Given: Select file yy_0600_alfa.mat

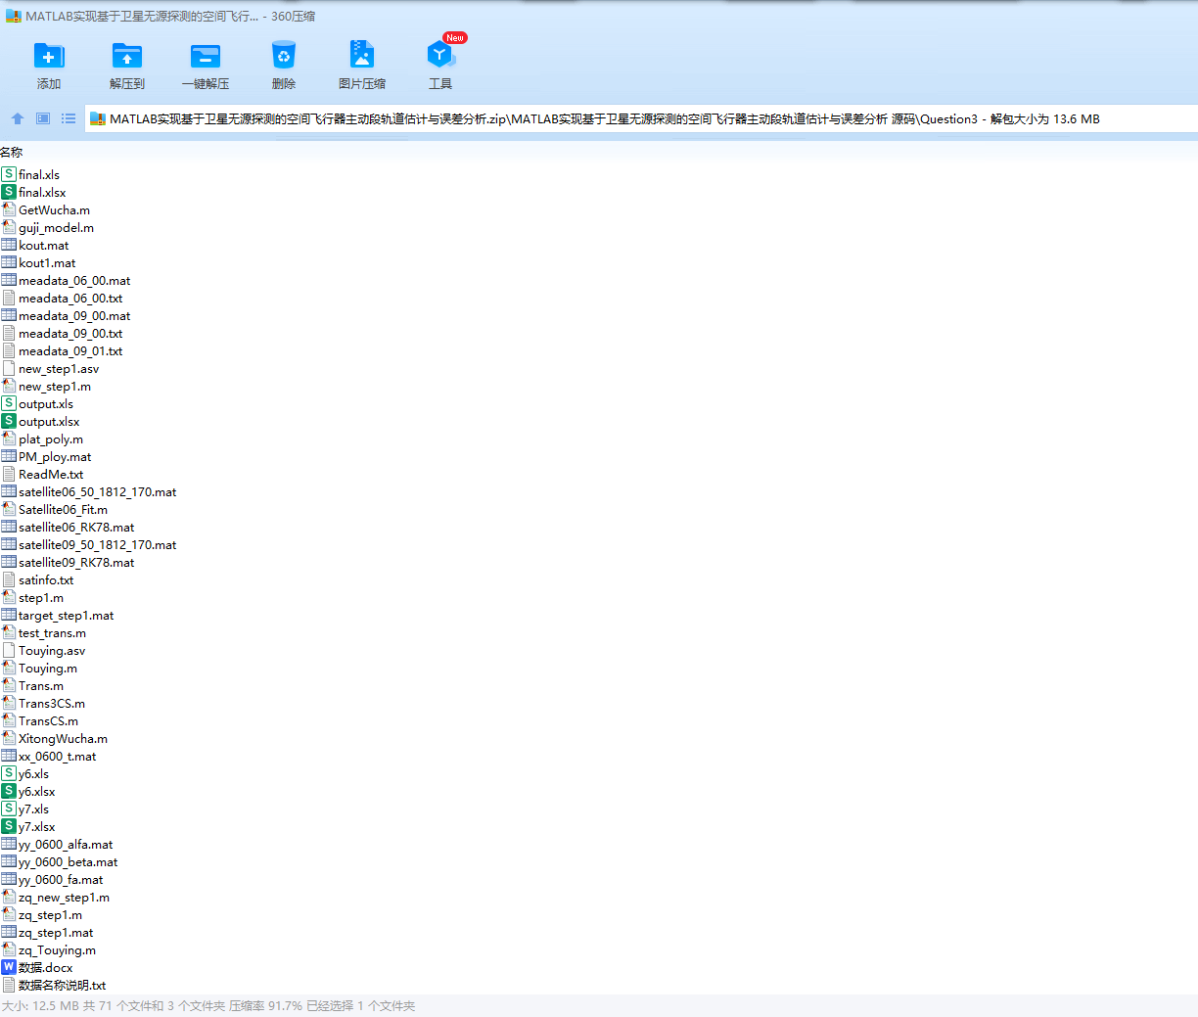Looking at the screenshot, I should click(x=66, y=845).
